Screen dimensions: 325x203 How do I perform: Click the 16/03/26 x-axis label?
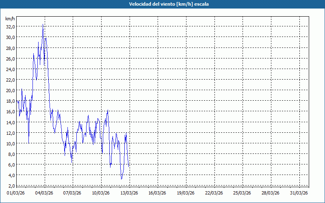pyautogui.click(x=158, y=193)
